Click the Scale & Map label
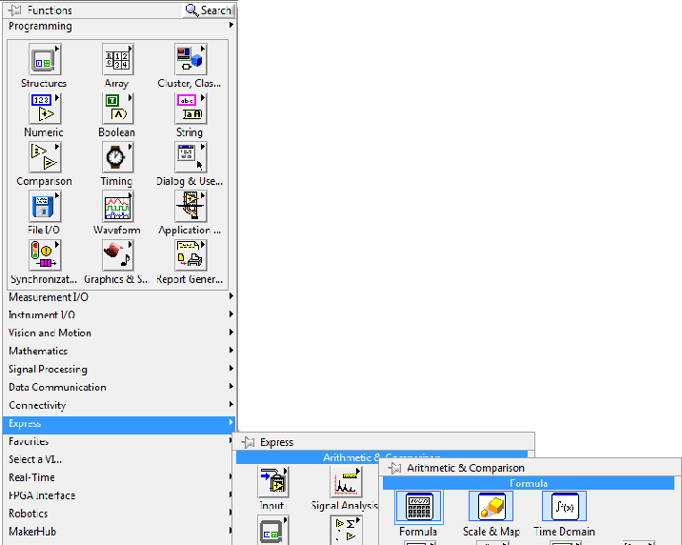The image size is (682, 545). click(491, 532)
